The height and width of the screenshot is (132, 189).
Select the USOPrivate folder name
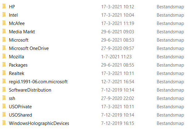(20, 107)
